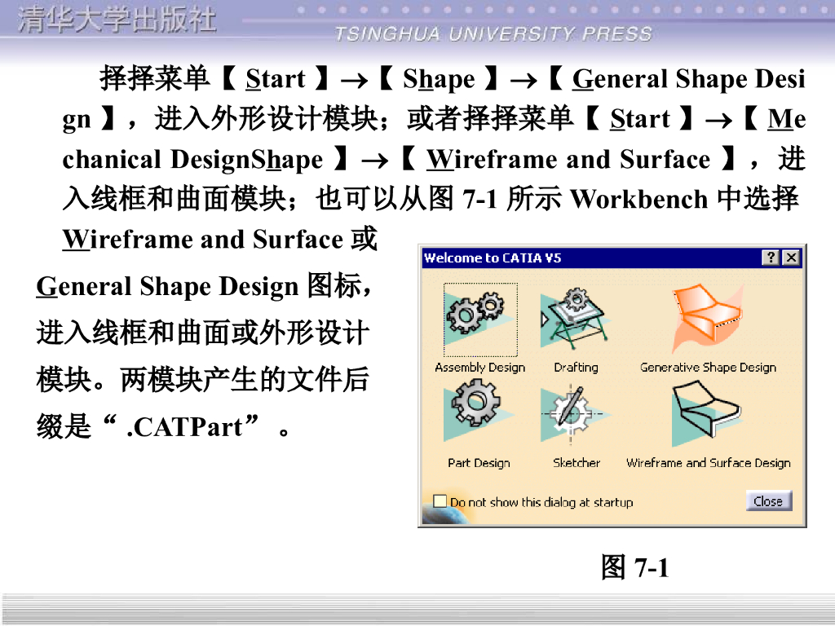Click the Wireframe and Surface Design label
835x626 pixels.
709,463
